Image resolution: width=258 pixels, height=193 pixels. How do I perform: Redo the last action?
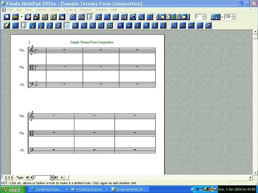pyautogui.click(x=53, y=17)
